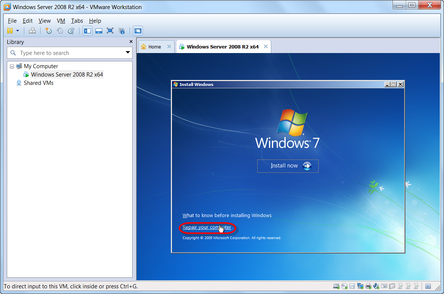Click the printer status bar icon

point(368,286)
